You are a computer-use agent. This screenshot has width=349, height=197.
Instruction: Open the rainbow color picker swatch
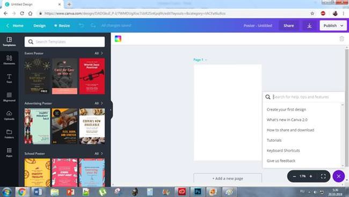point(118,39)
